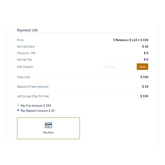Click the Price row label

point(20,40)
